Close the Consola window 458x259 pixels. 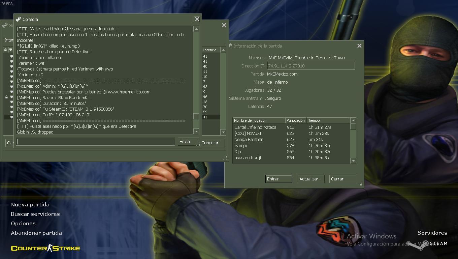coord(197,19)
